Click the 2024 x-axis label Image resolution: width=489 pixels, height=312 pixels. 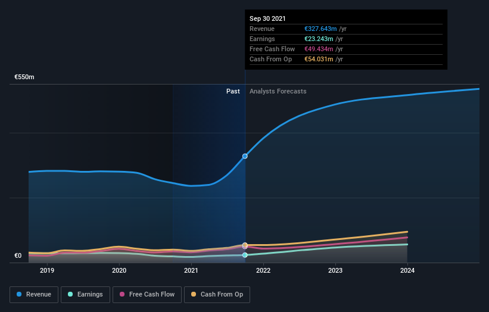(407, 270)
